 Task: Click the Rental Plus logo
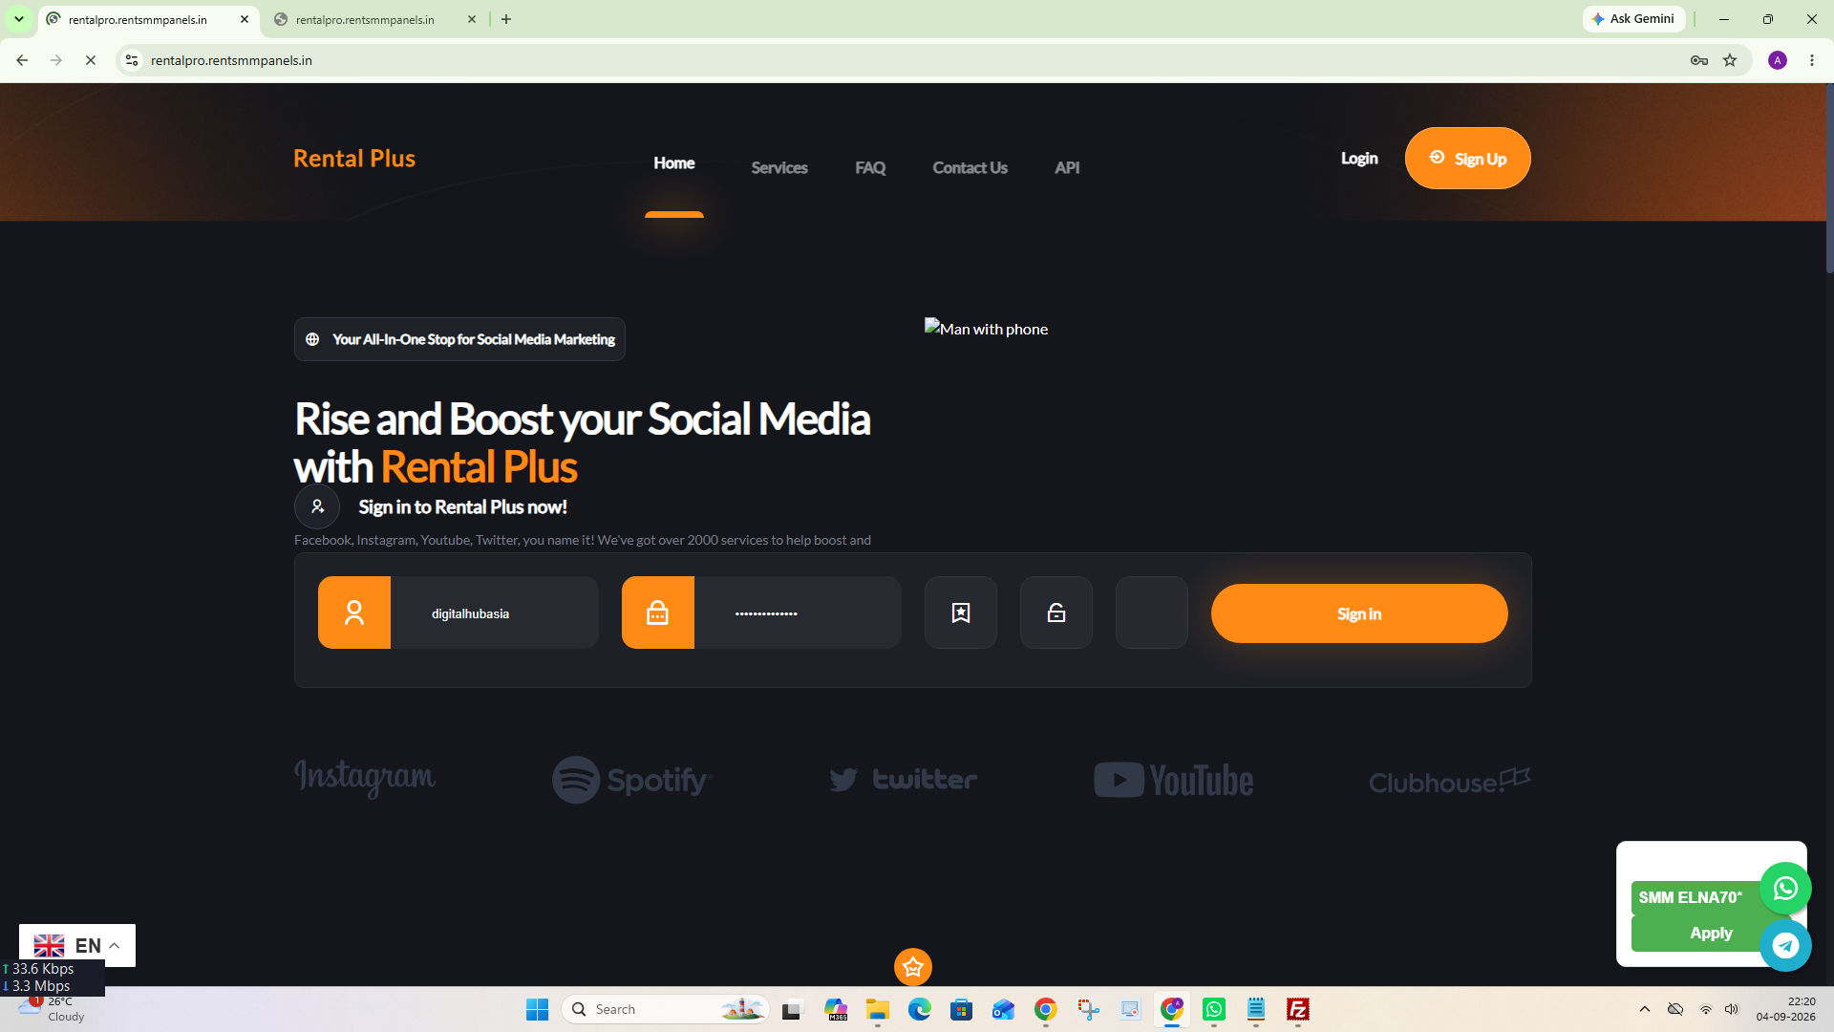[x=354, y=159]
